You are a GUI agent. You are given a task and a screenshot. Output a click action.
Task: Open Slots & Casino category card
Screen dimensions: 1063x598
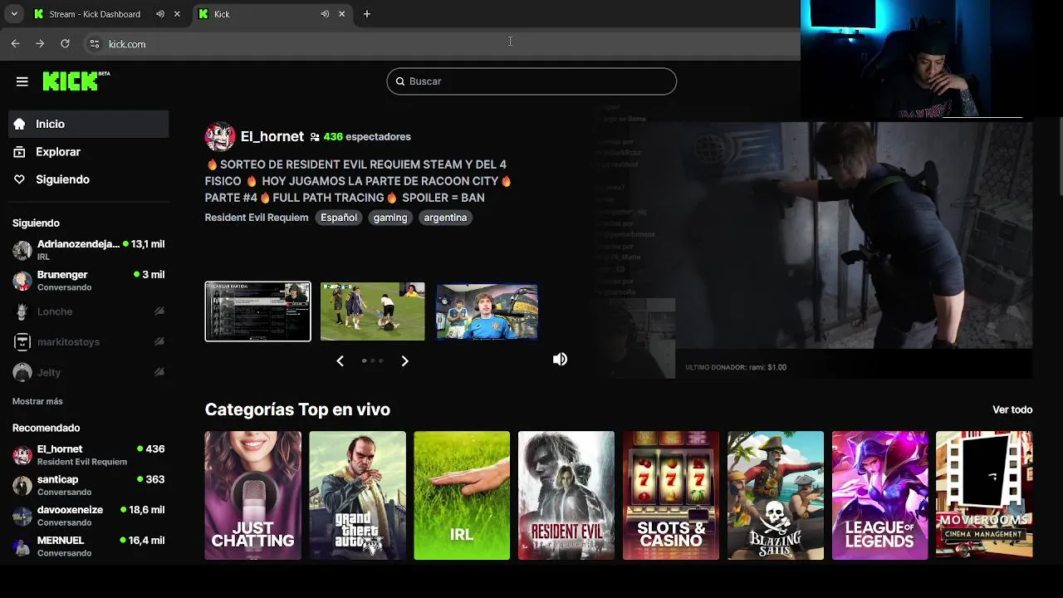tap(671, 495)
